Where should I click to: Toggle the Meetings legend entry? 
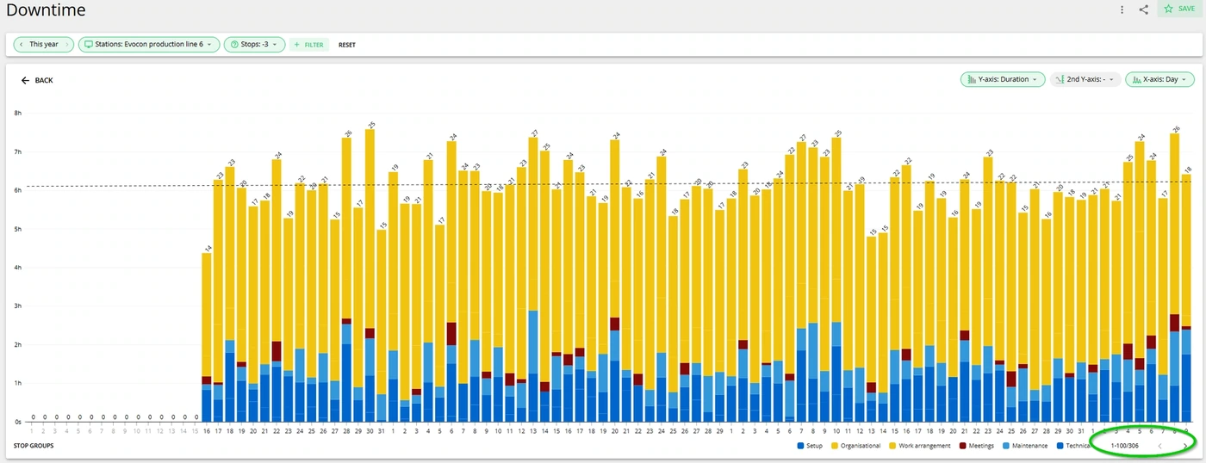[975, 446]
